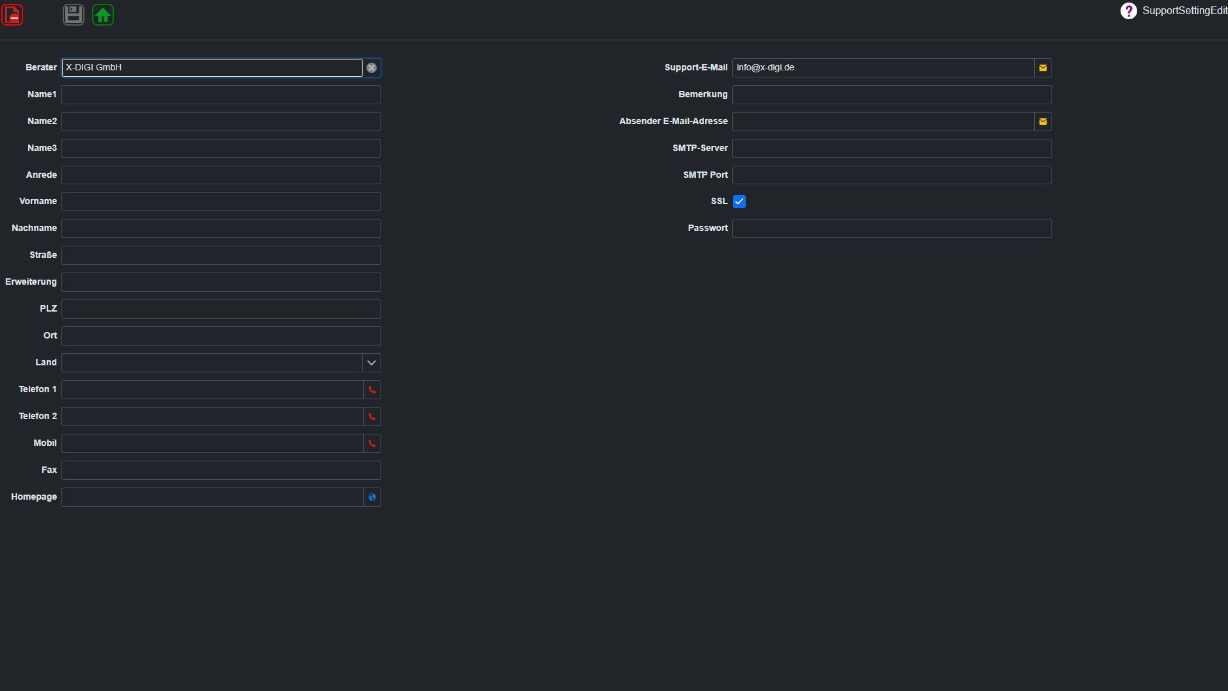Open help via the question mark icon
Screen dimensions: 1228x691
point(1129,11)
